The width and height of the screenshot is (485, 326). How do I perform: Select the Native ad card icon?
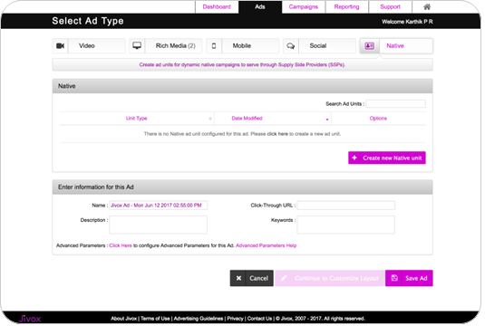[369, 46]
